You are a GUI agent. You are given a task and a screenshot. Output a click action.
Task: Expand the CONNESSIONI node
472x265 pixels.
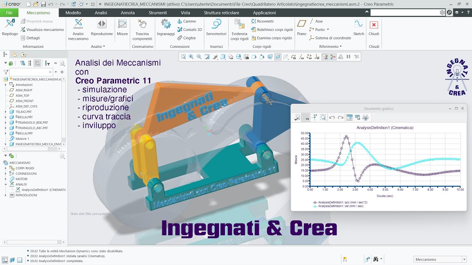pyautogui.click(x=6, y=173)
